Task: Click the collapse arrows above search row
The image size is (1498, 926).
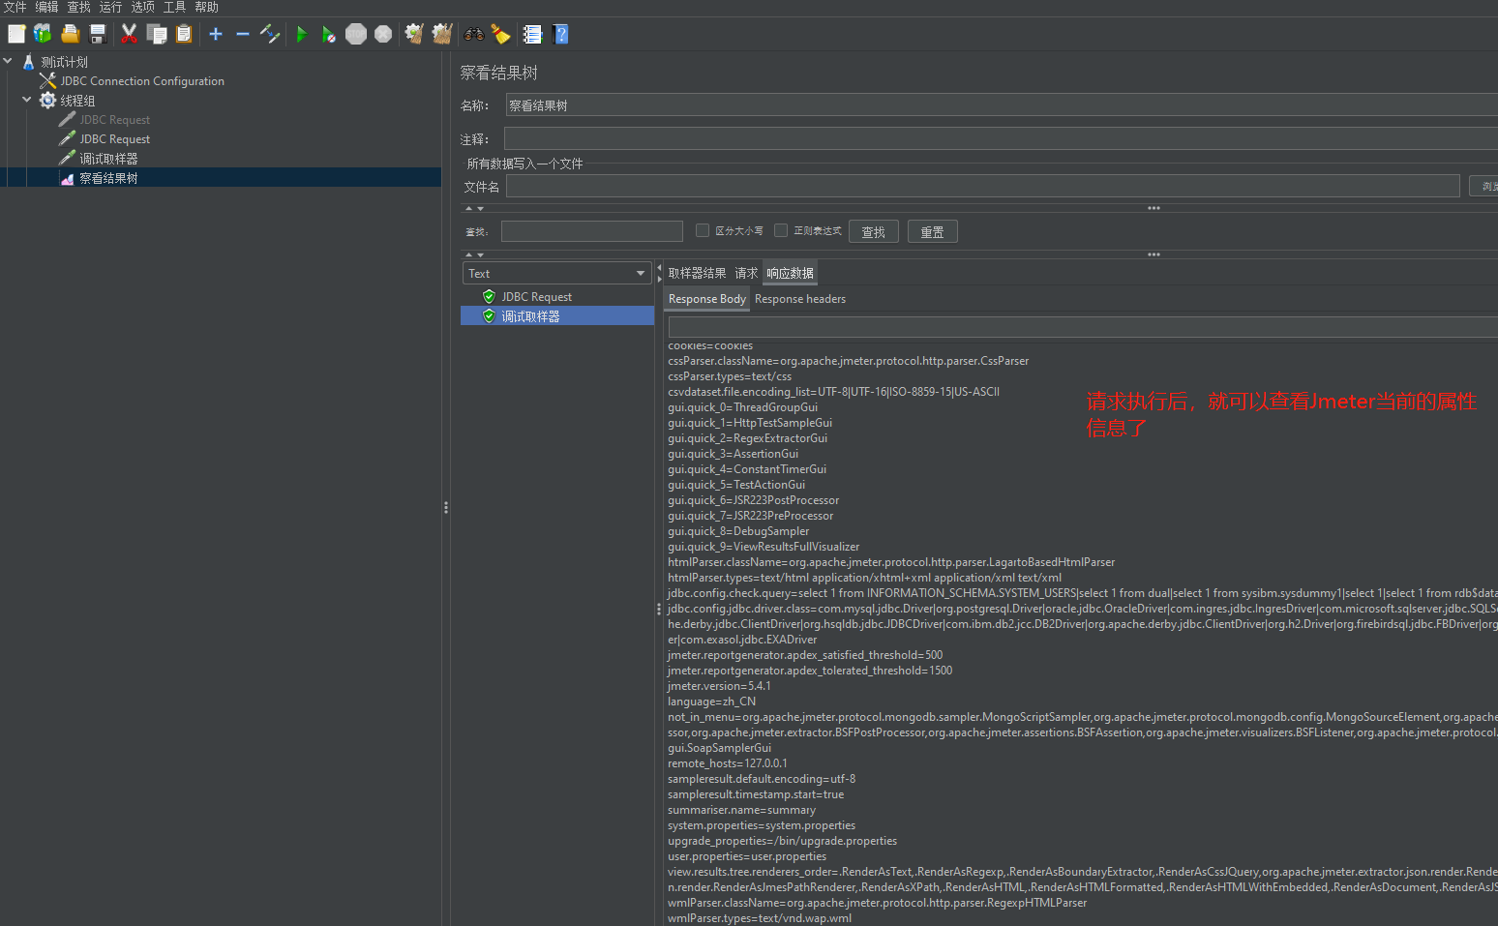Action: [474, 208]
